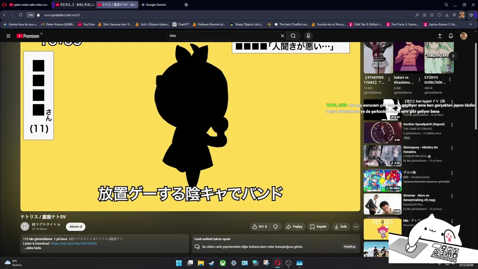Clear the search box text
The height and width of the screenshot is (269, 478).
click(x=282, y=36)
